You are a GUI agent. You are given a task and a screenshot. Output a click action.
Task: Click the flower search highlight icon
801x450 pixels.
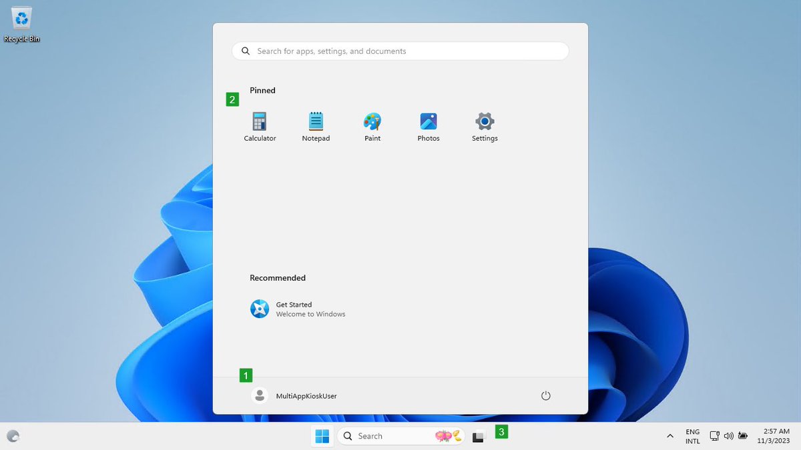[x=449, y=436]
